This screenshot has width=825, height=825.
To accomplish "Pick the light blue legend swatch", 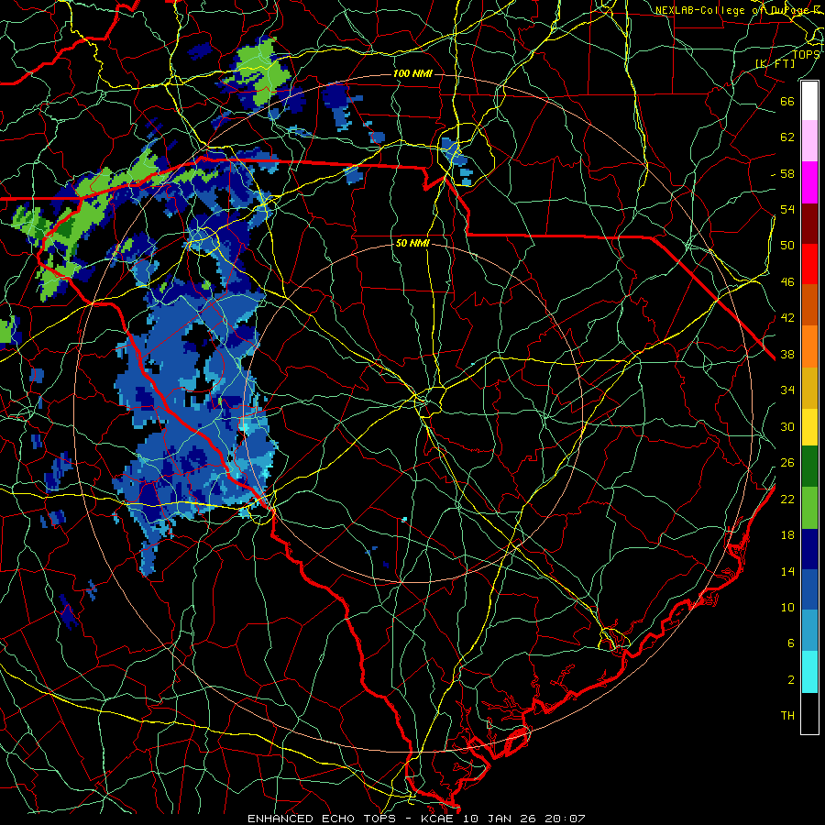I will coord(809,631).
